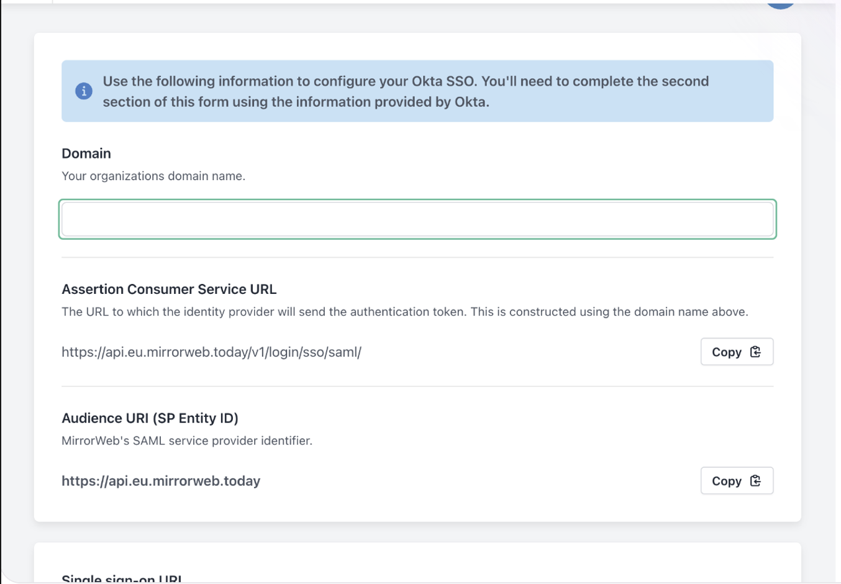Copy the Assertion Consumer Service URL
The image size is (841, 584).
point(737,352)
